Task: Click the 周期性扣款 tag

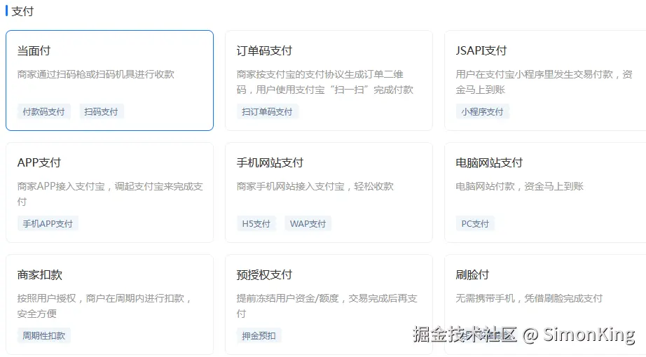Action: (x=43, y=335)
